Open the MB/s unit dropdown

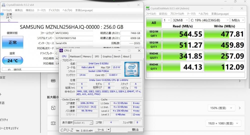237,20
